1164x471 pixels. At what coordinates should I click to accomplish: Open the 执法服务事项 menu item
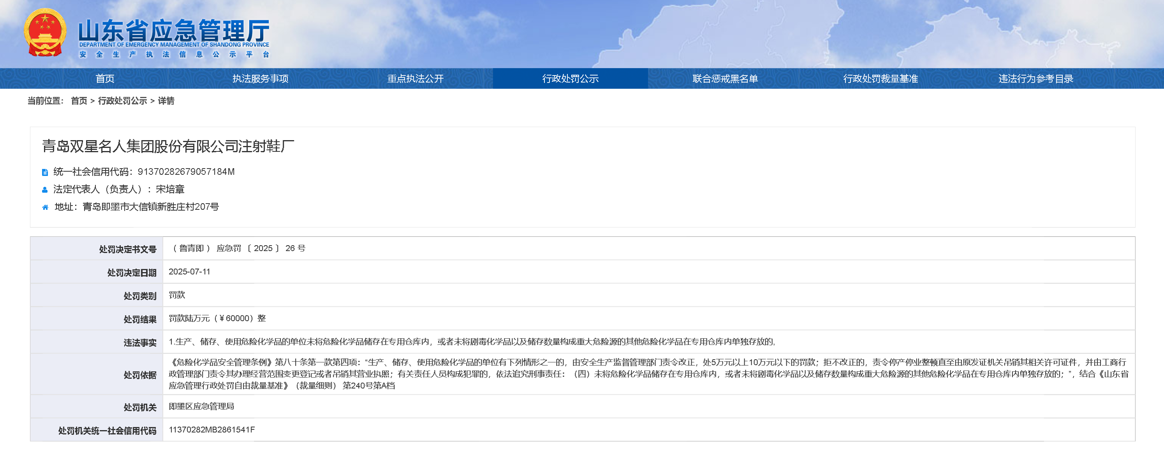click(260, 79)
